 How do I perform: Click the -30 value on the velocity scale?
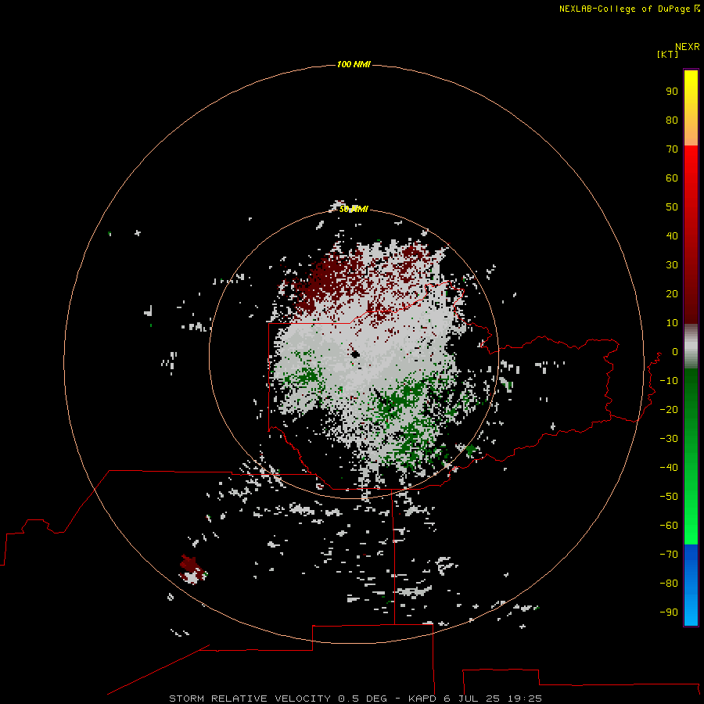coord(669,439)
